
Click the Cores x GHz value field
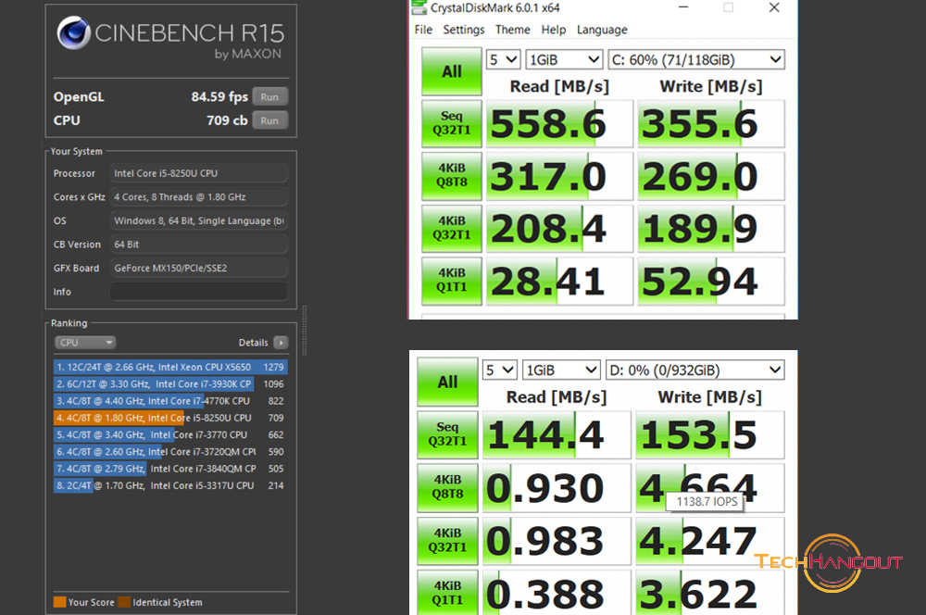[199, 196]
